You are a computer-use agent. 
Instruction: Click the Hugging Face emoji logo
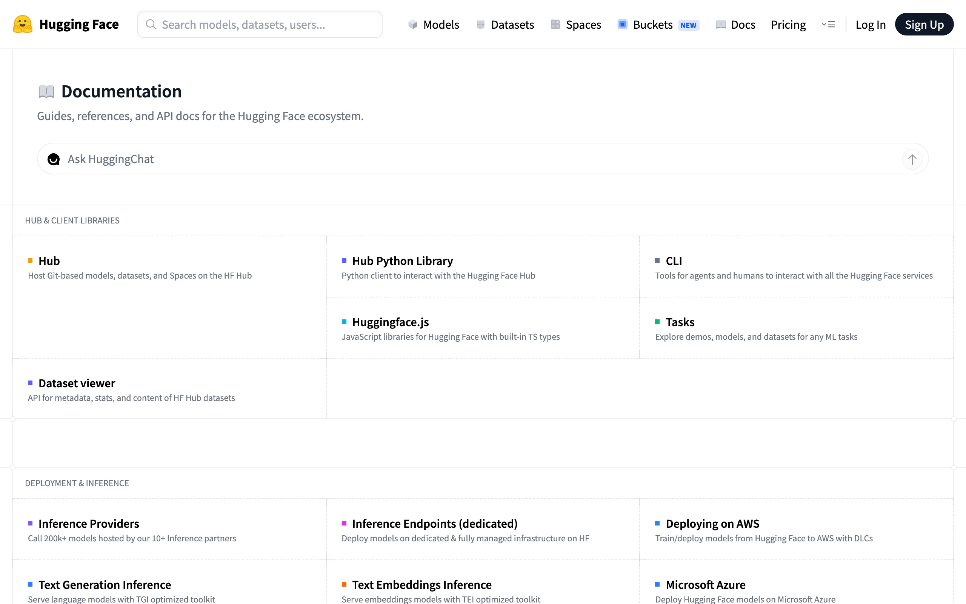[23, 25]
